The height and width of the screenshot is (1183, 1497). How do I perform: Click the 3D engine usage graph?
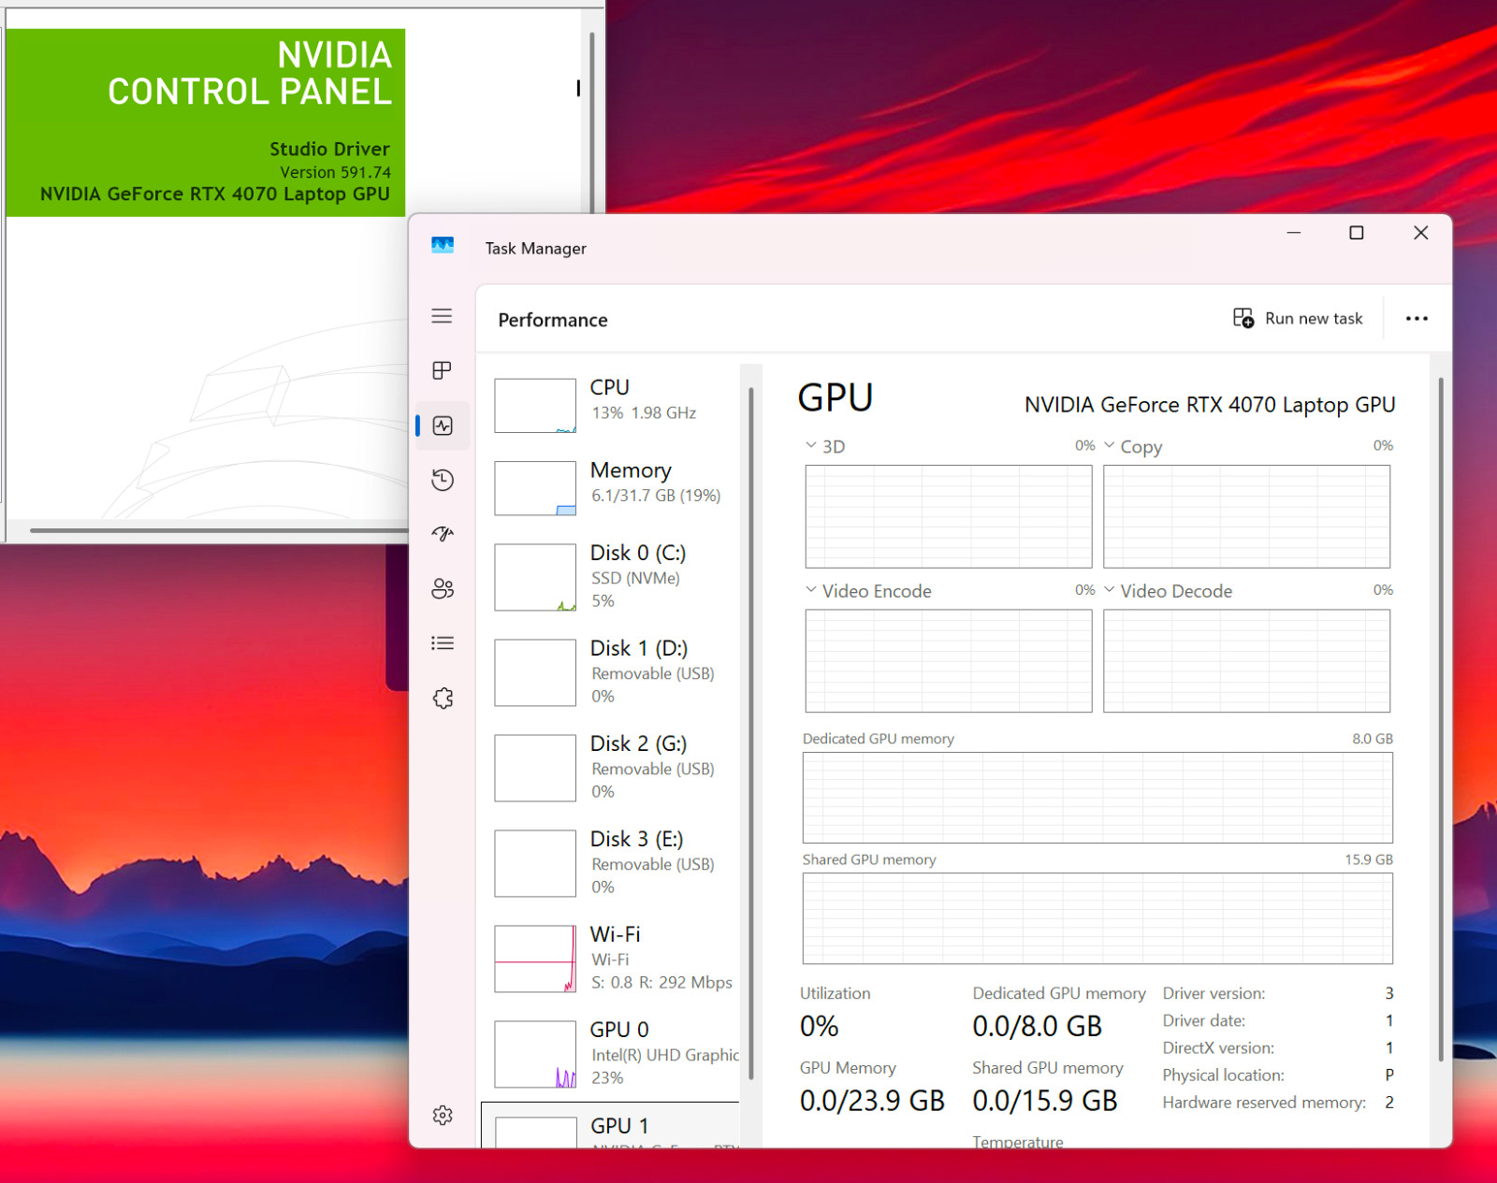949,516
